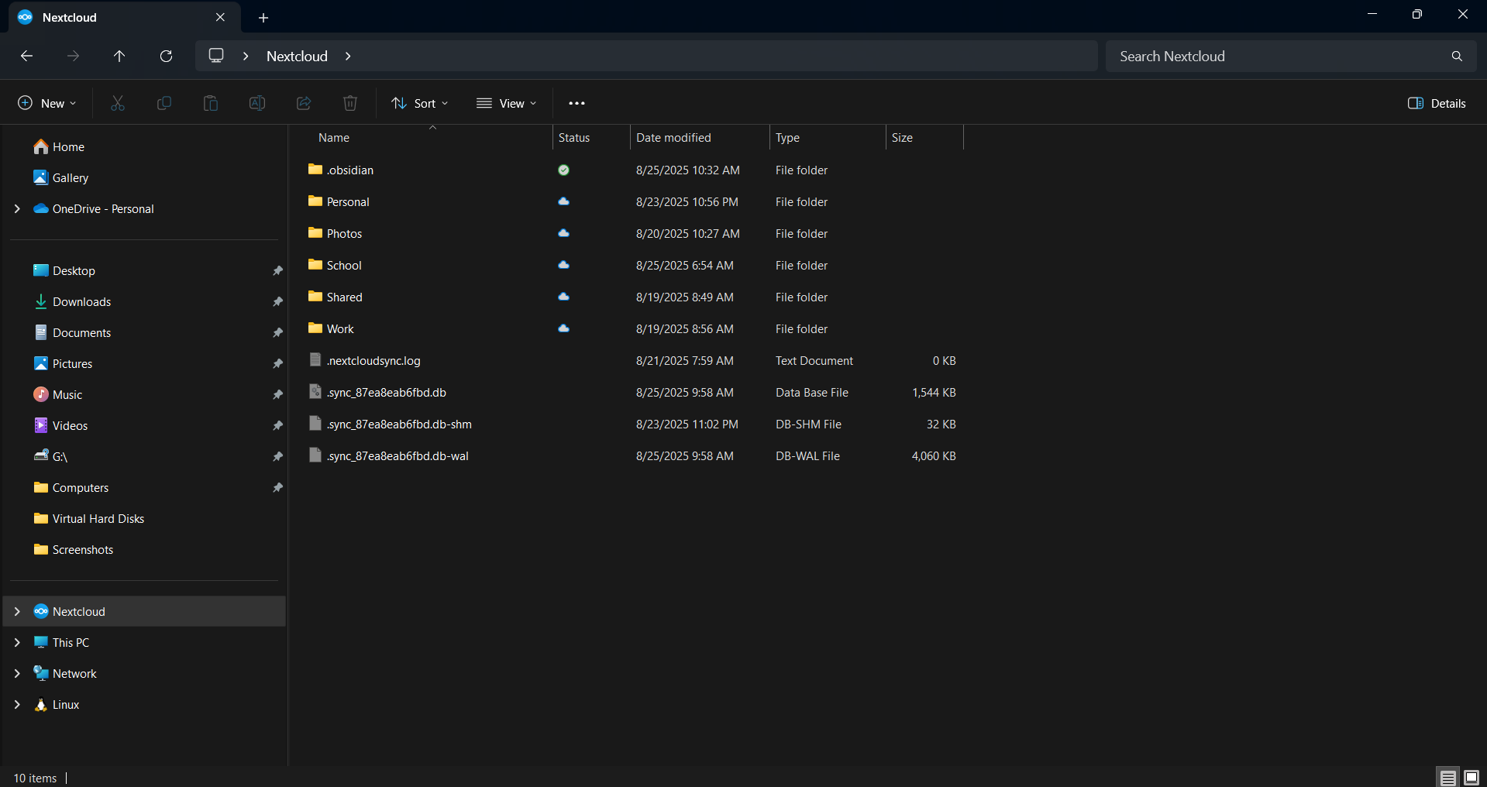This screenshot has width=1487, height=787.
Task: Expand the OneDrive - Personal node
Action: pos(17,208)
